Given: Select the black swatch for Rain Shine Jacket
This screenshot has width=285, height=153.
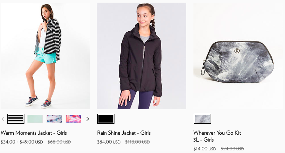Looking at the screenshot, I should [x=106, y=119].
